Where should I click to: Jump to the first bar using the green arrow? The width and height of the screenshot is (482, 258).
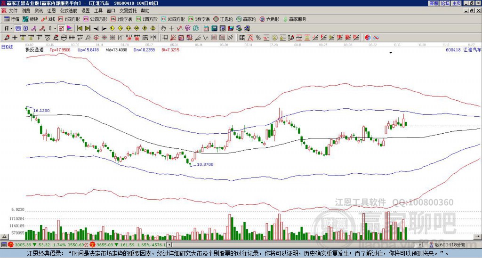(x=79, y=29)
